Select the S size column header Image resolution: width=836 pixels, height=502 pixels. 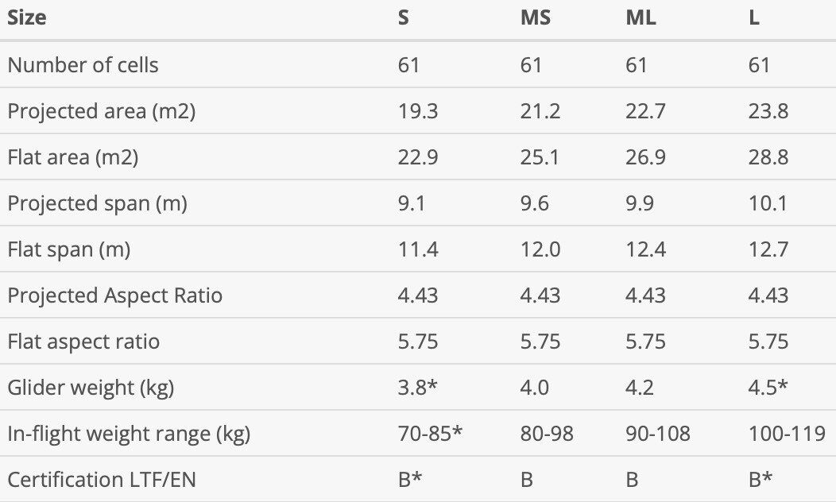pos(404,17)
